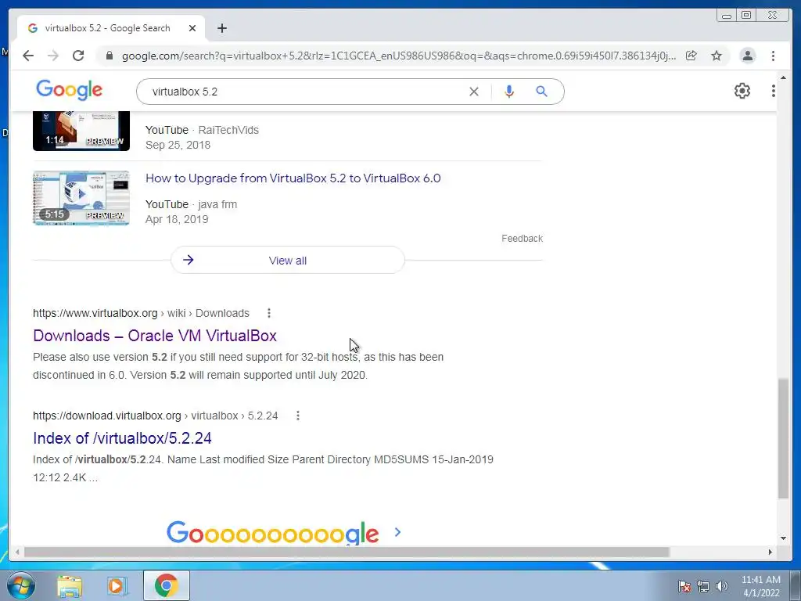The width and height of the screenshot is (801, 601).
Task: Open the taskbar clock showing 11:41 AM
Action: tap(761, 586)
